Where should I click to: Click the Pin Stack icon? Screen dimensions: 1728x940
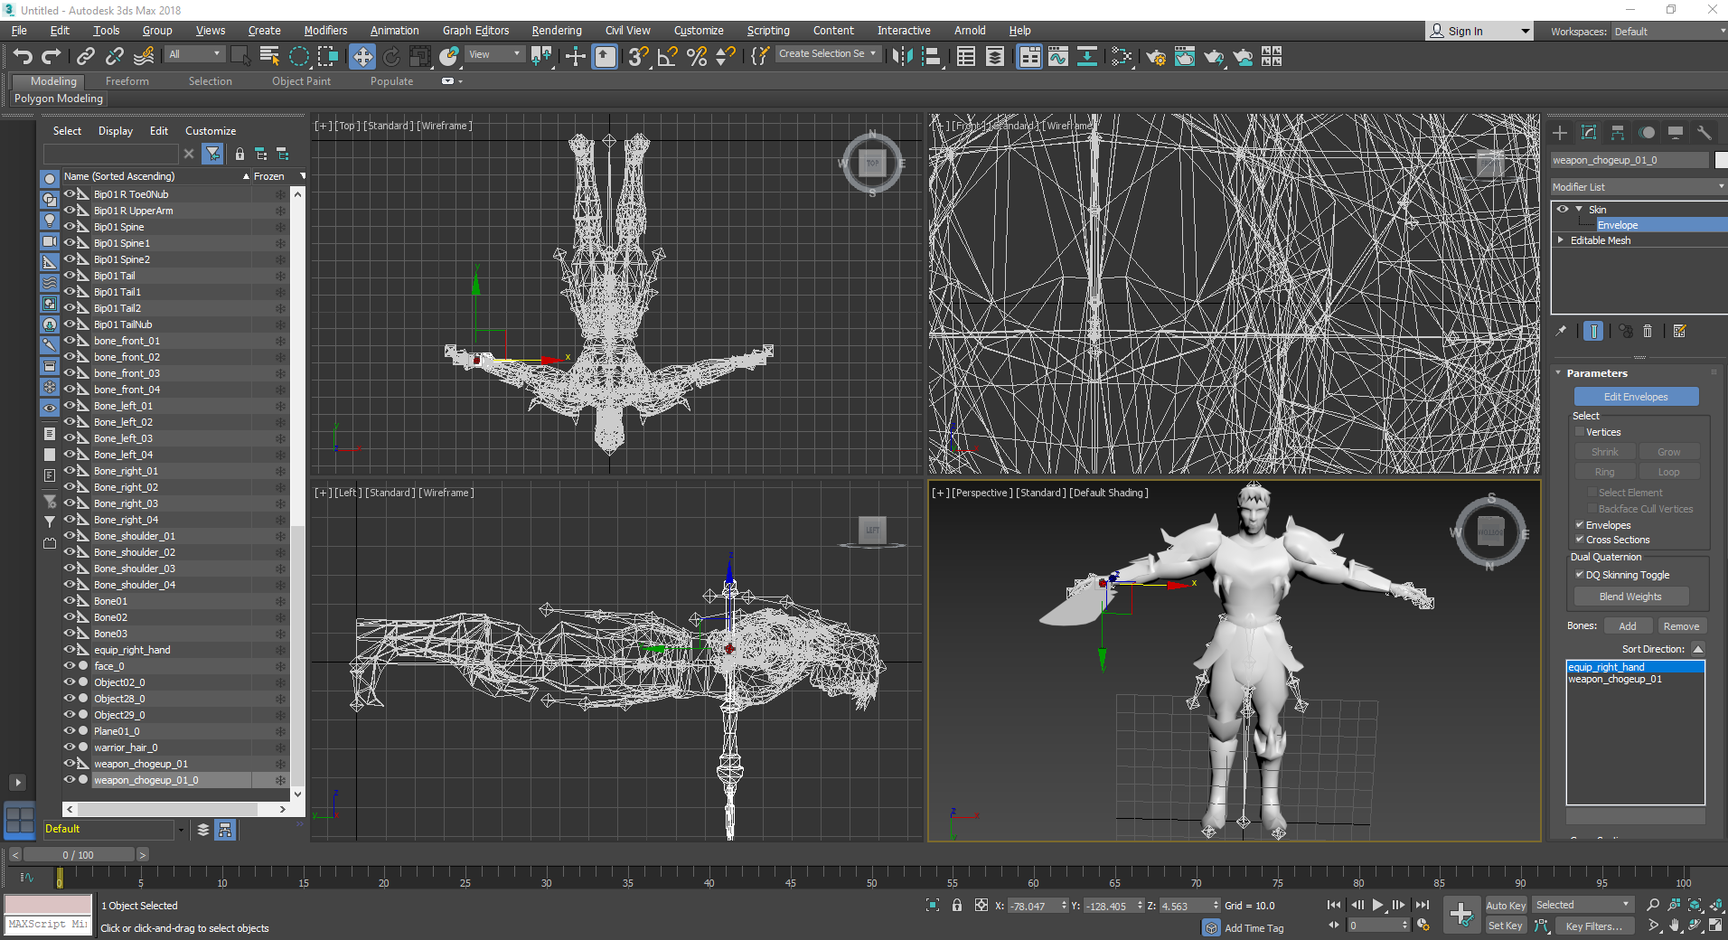1561,331
